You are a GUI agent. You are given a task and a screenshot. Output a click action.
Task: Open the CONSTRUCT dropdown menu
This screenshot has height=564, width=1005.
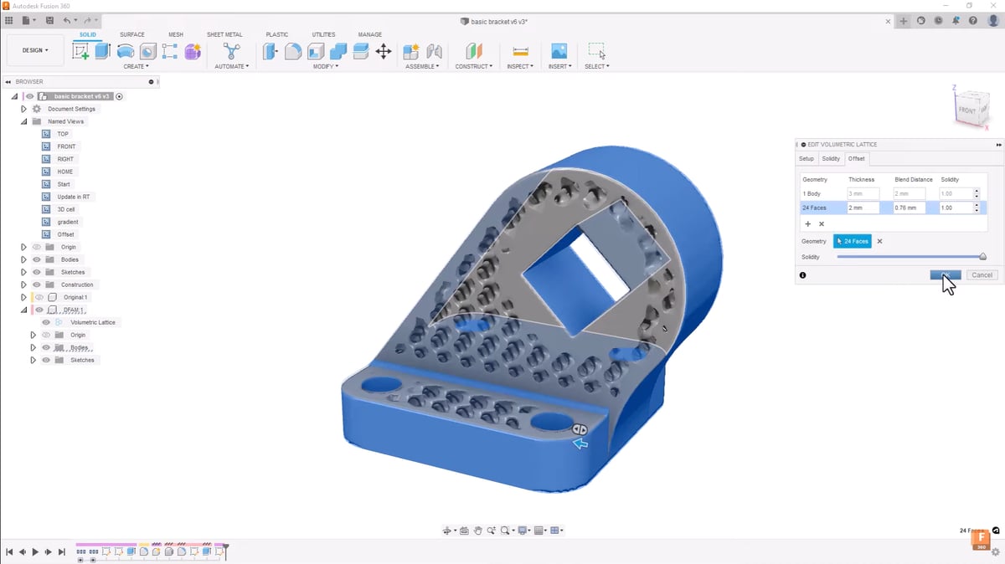(x=474, y=66)
